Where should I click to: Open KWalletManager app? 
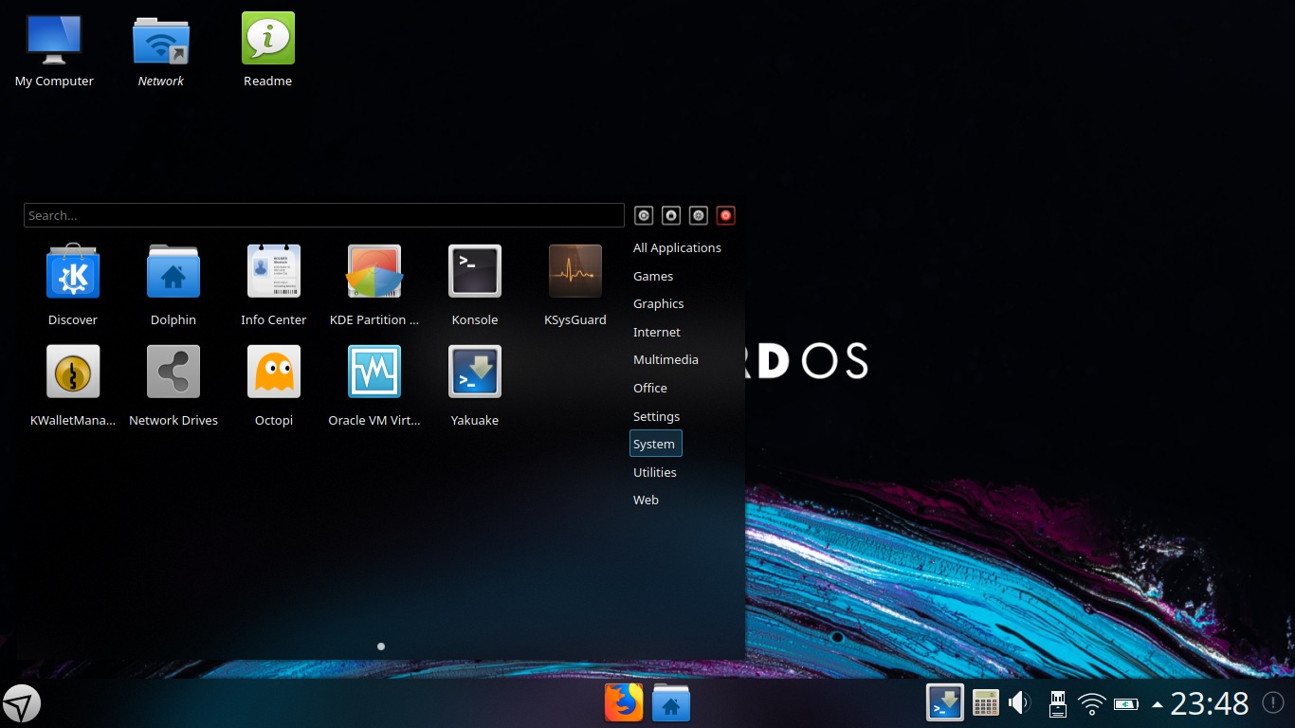click(73, 373)
